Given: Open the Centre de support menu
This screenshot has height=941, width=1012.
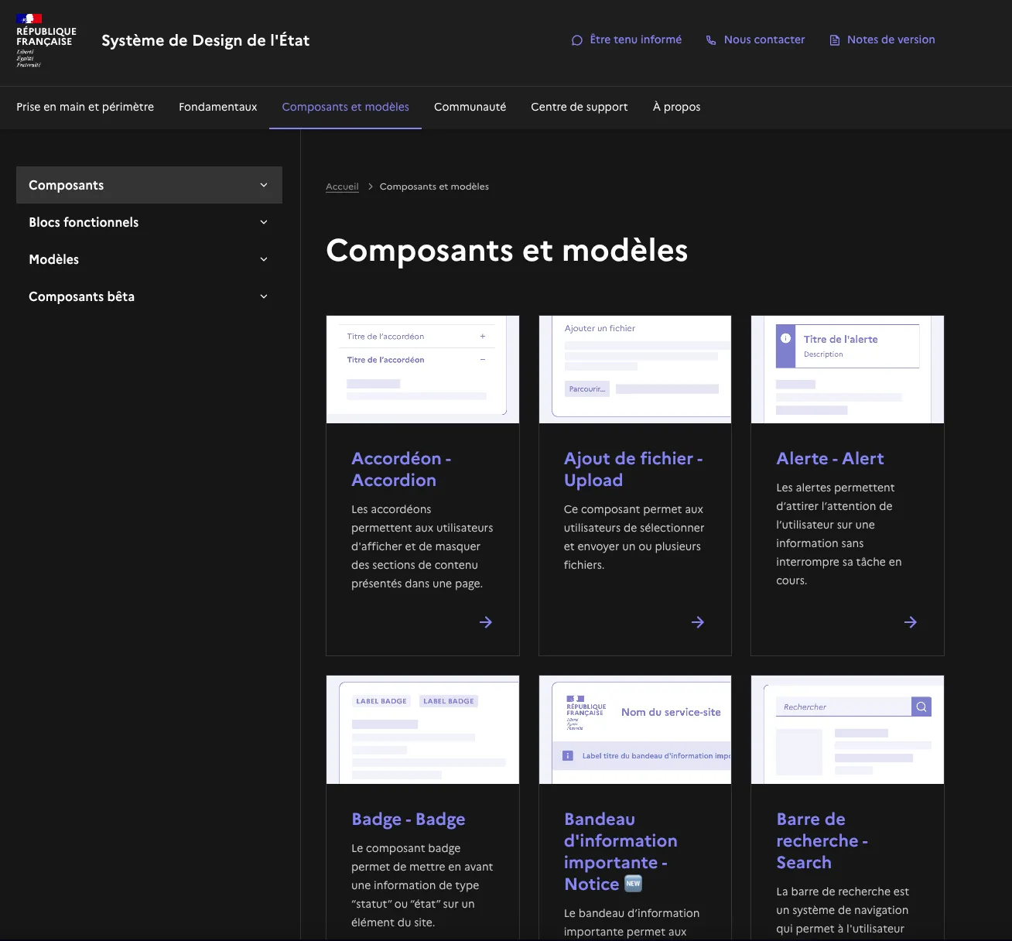Looking at the screenshot, I should pyautogui.click(x=580, y=107).
